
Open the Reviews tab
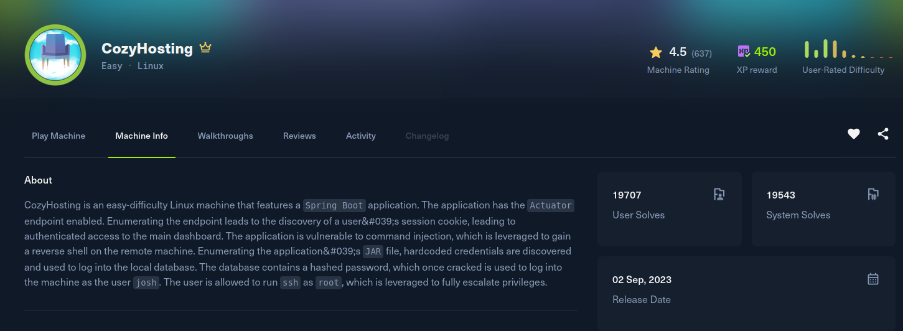(299, 136)
